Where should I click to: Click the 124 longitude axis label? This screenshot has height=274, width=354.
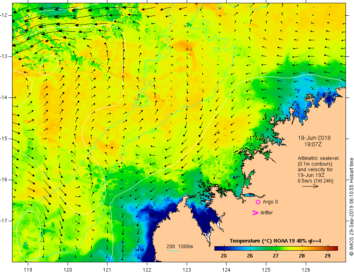(x=226, y=270)
